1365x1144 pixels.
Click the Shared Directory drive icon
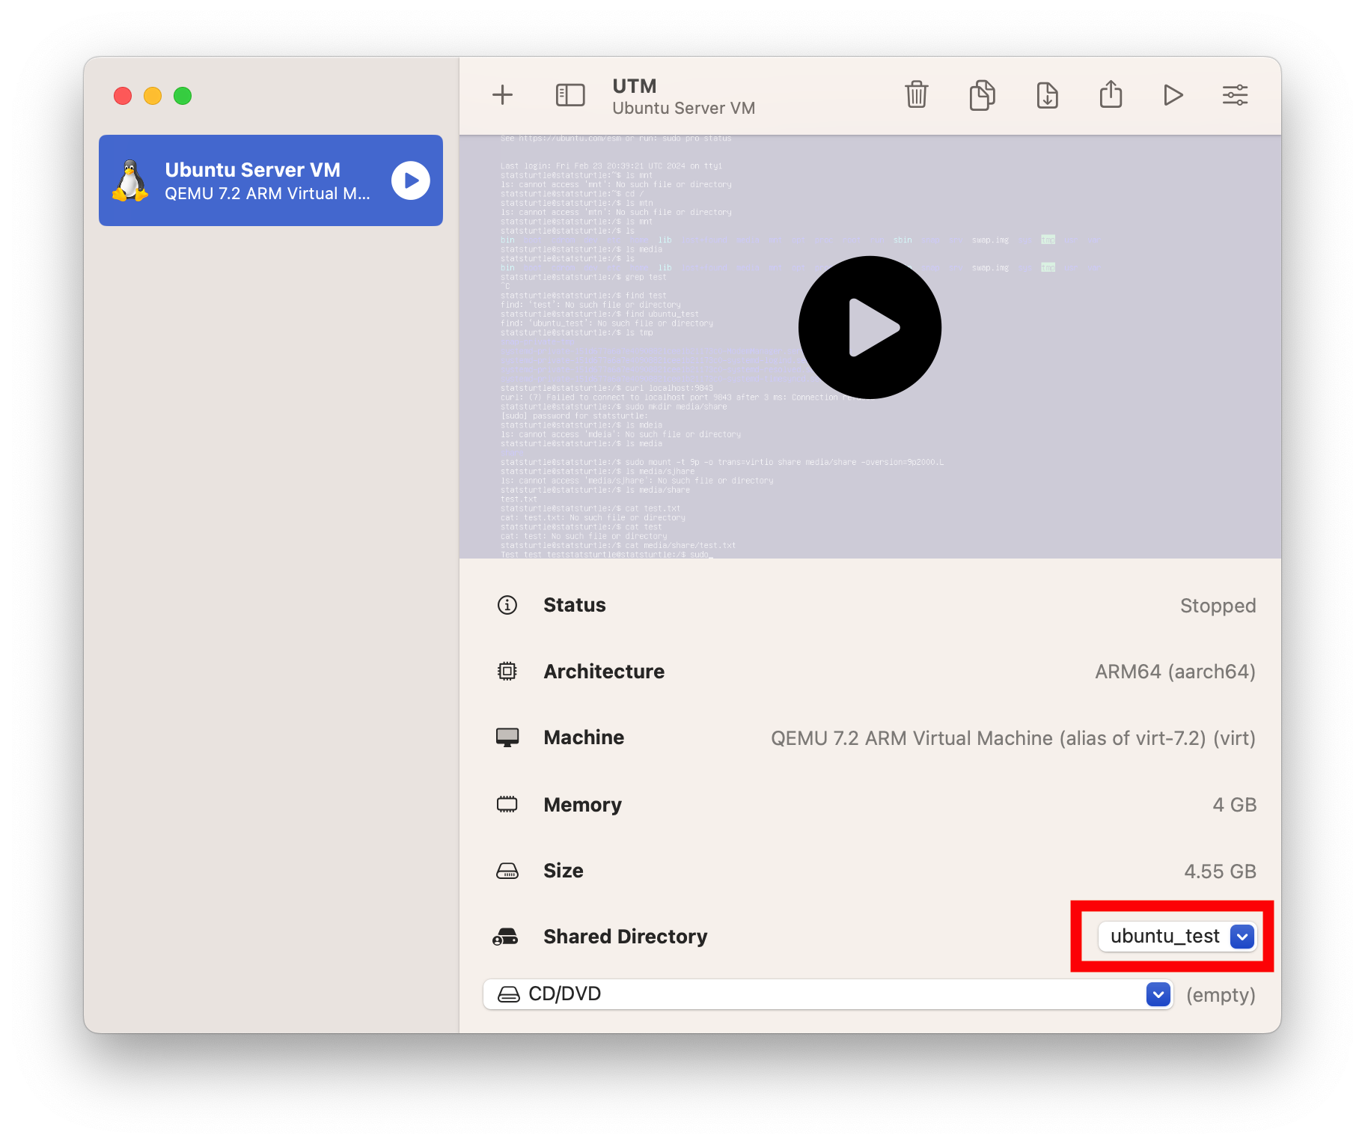pos(505,937)
